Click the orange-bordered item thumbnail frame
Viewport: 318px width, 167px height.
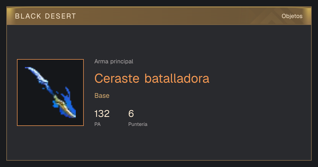(x=50, y=93)
